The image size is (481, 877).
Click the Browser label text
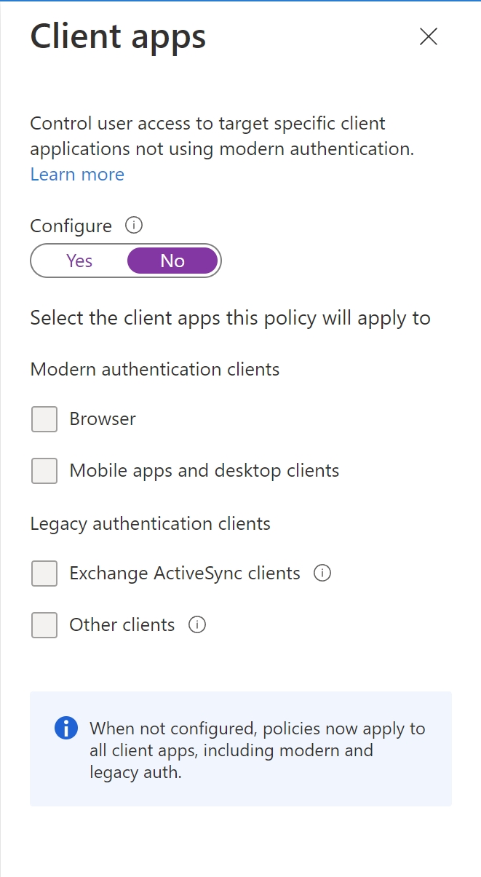click(x=102, y=418)
